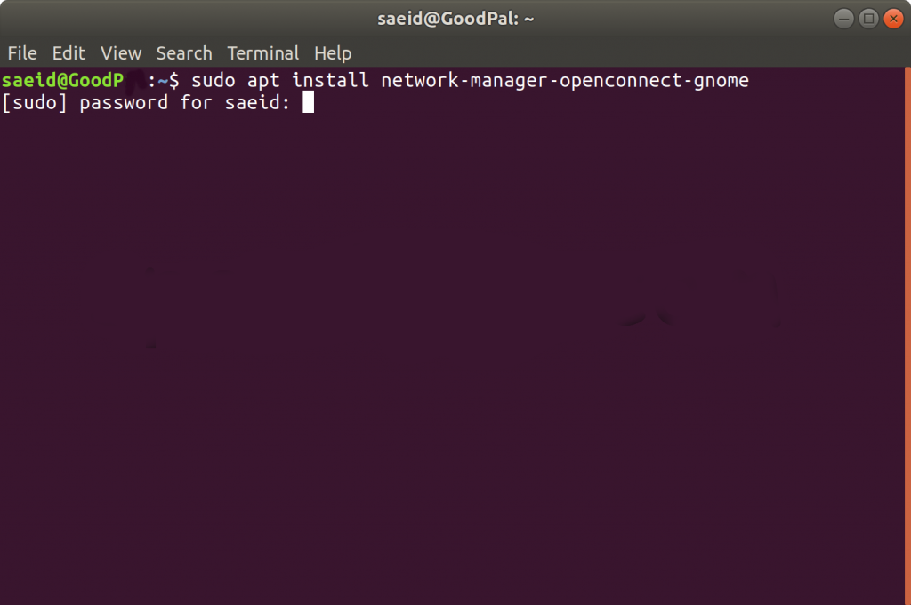This screenshot has height=605, width=911.
Task: Open the Search menu
Action: click(184, 53)
